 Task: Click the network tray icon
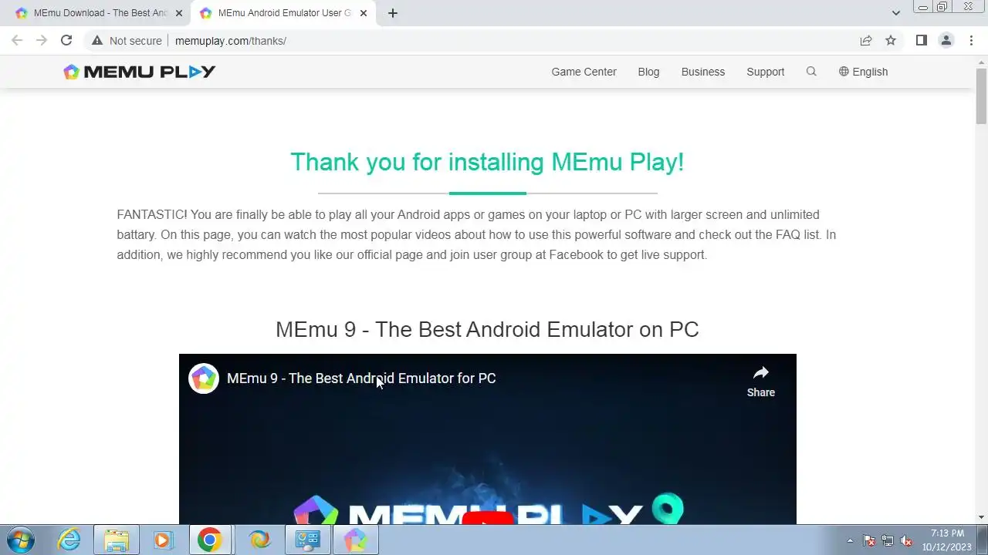(x=888, y=541)
